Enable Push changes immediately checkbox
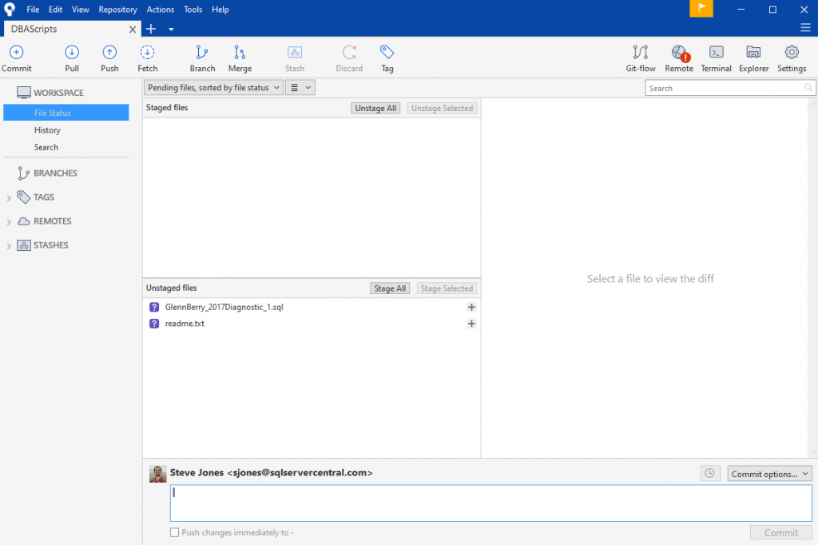Screen dimensions: 818x545 tap(175, 532)
